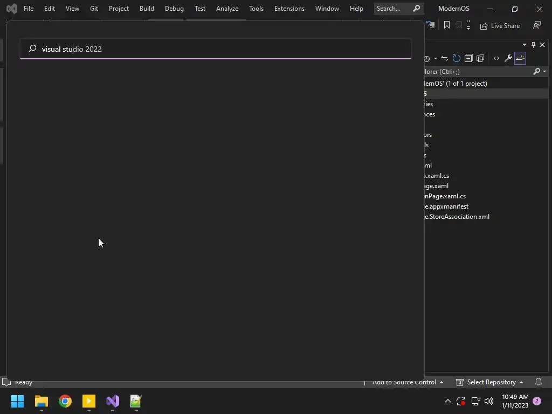Click the View Code icon
The width and height of the screenshot is (552, 414).
(x=496, y=58)
